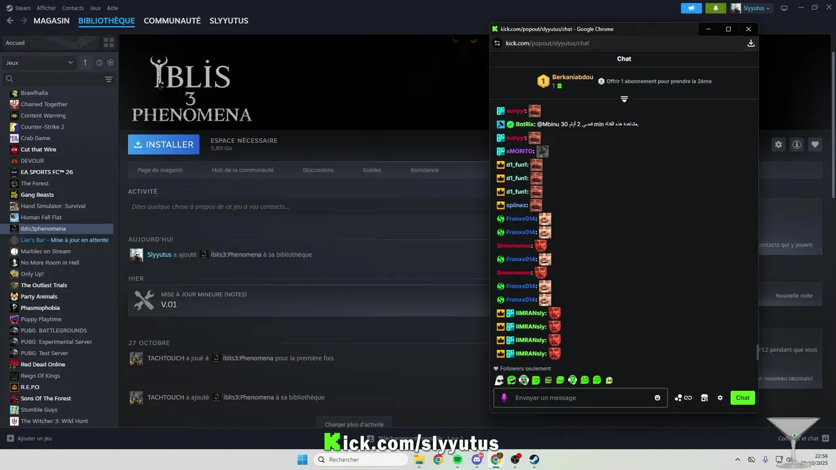Screen dimensions: 836x470
Task: Open Kick chat settings gear
Action: tap(720, 398)
